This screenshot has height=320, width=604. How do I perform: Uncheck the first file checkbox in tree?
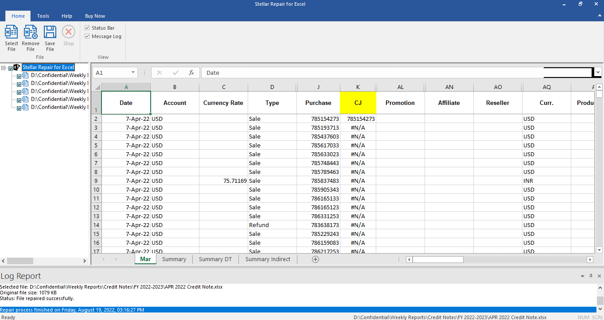pyautogui.click(x=19, y=76)
